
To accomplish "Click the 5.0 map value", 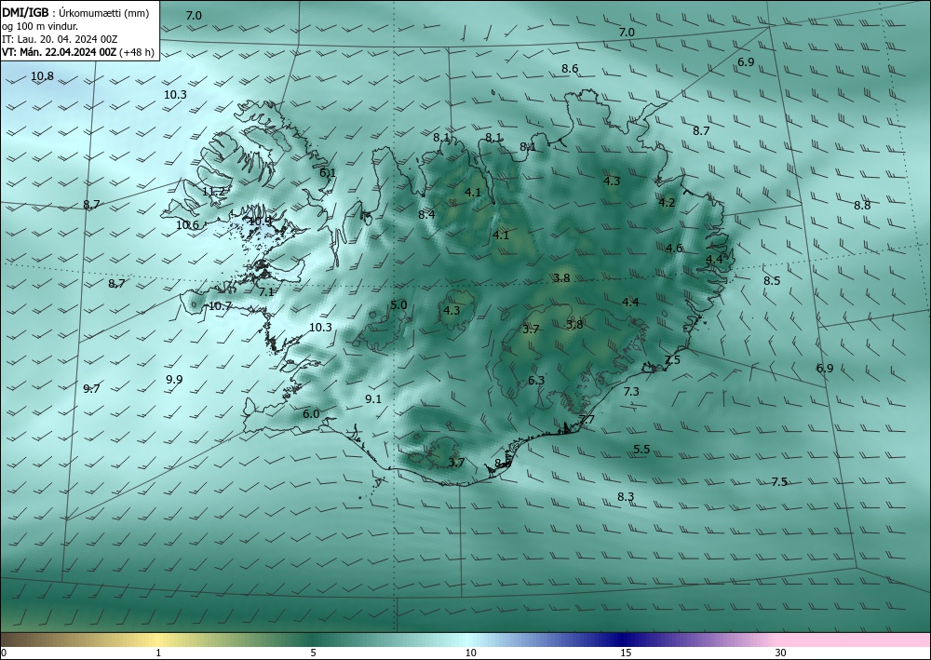I will click(x=399, y=305).
